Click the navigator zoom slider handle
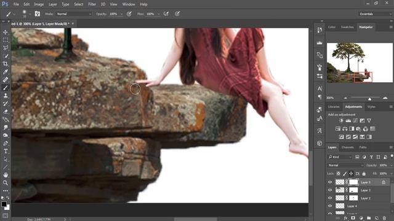This screenshot has width=394, height=221. coord(369,99)
